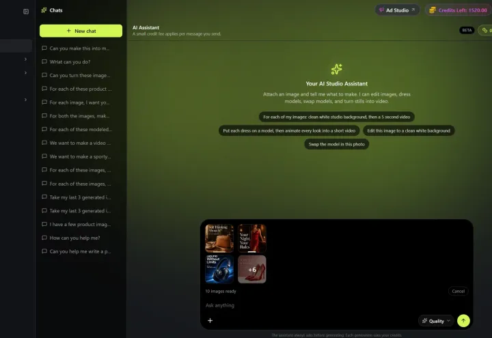Choose 'Swap the model in this photo' suggestion
This screenshot has height=338, width=492.
click(x=337, y=144)
